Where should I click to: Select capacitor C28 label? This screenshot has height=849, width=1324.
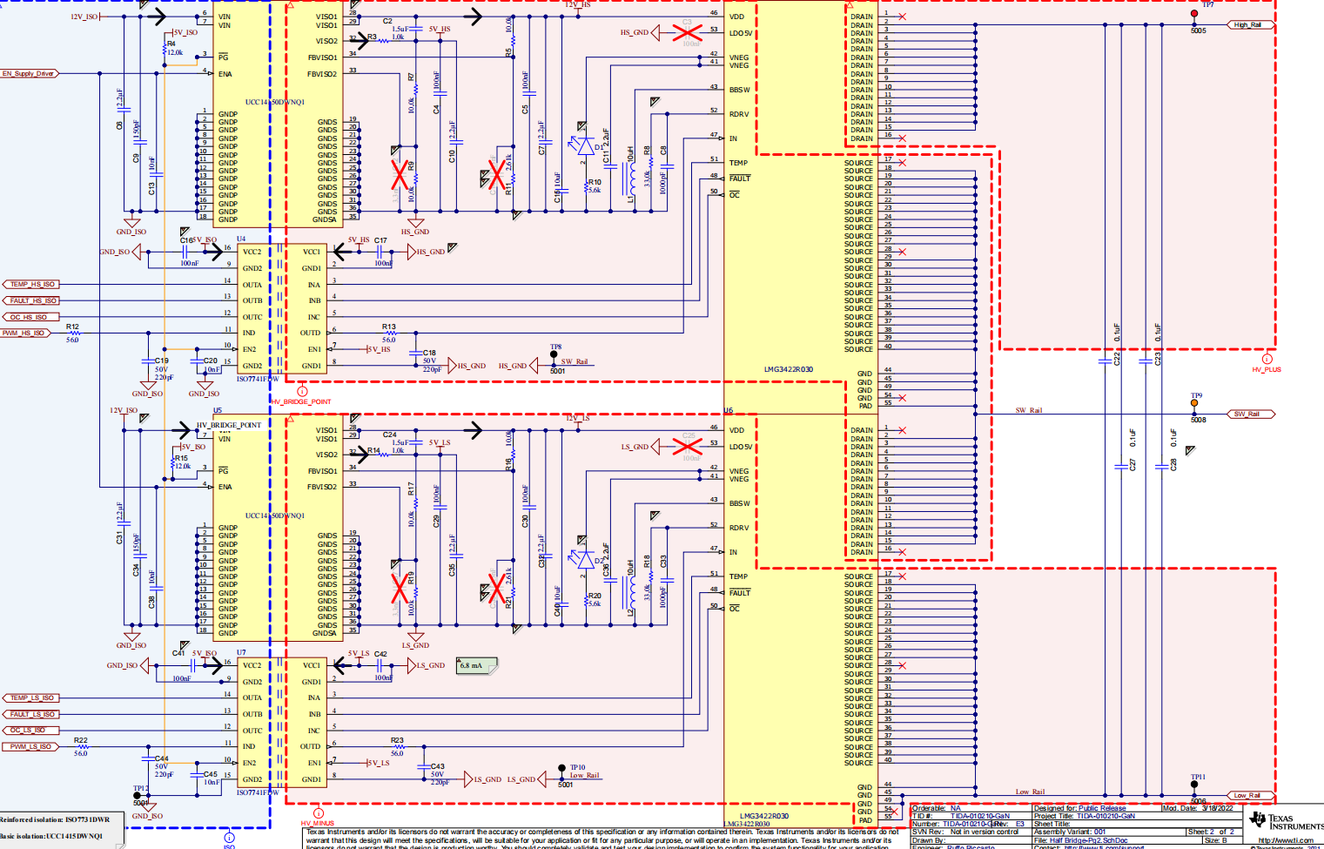point(1173,465)
